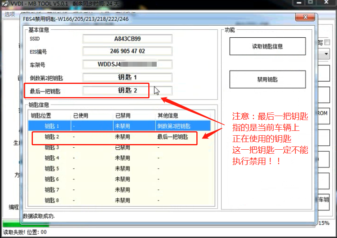Select the 钥匙 2 row
This screenshot has height=238, width=337.
[119, 136]
